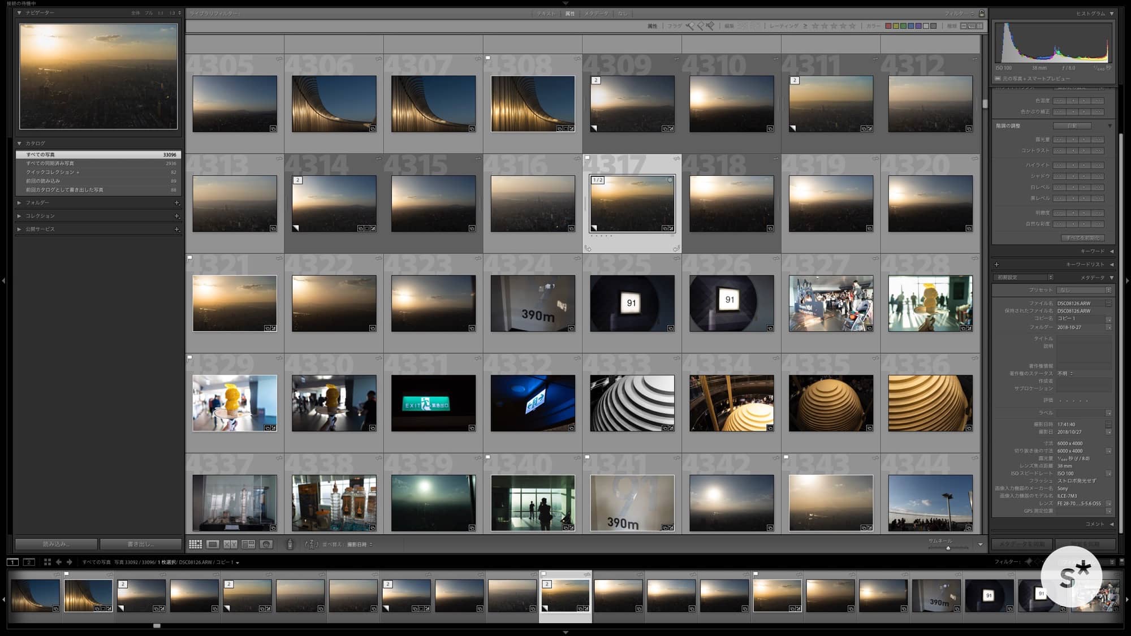Open Compare view (XY) icon
Viewport: 1131px width, 636px height.
click(230, 544)
